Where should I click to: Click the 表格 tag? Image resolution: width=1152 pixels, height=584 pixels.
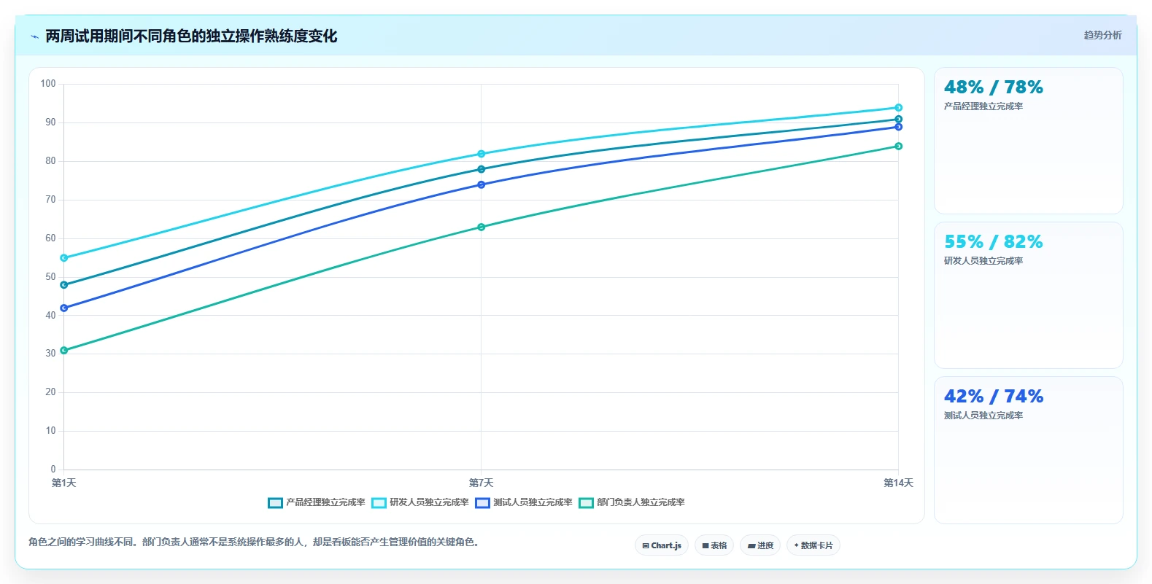[x=714, y=545]
